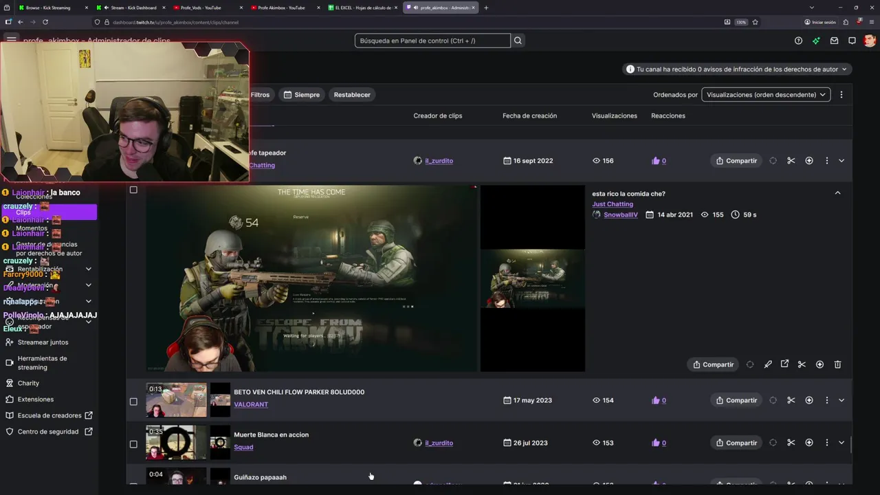Click scissors icon in expanded clip actions

[802, 364]
